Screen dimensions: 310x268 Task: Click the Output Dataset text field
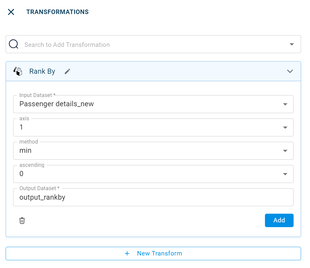coord(149,197)
